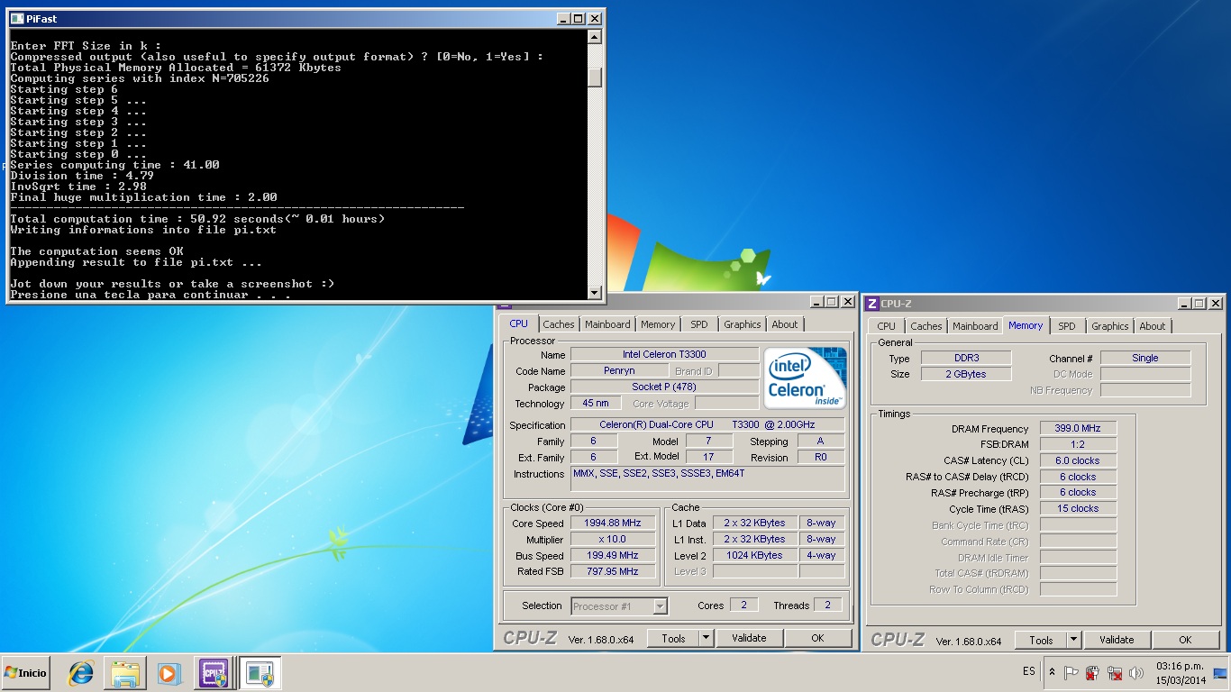Click Multiplier value x 10.0

pyautogui.click(x=614, y=539)
